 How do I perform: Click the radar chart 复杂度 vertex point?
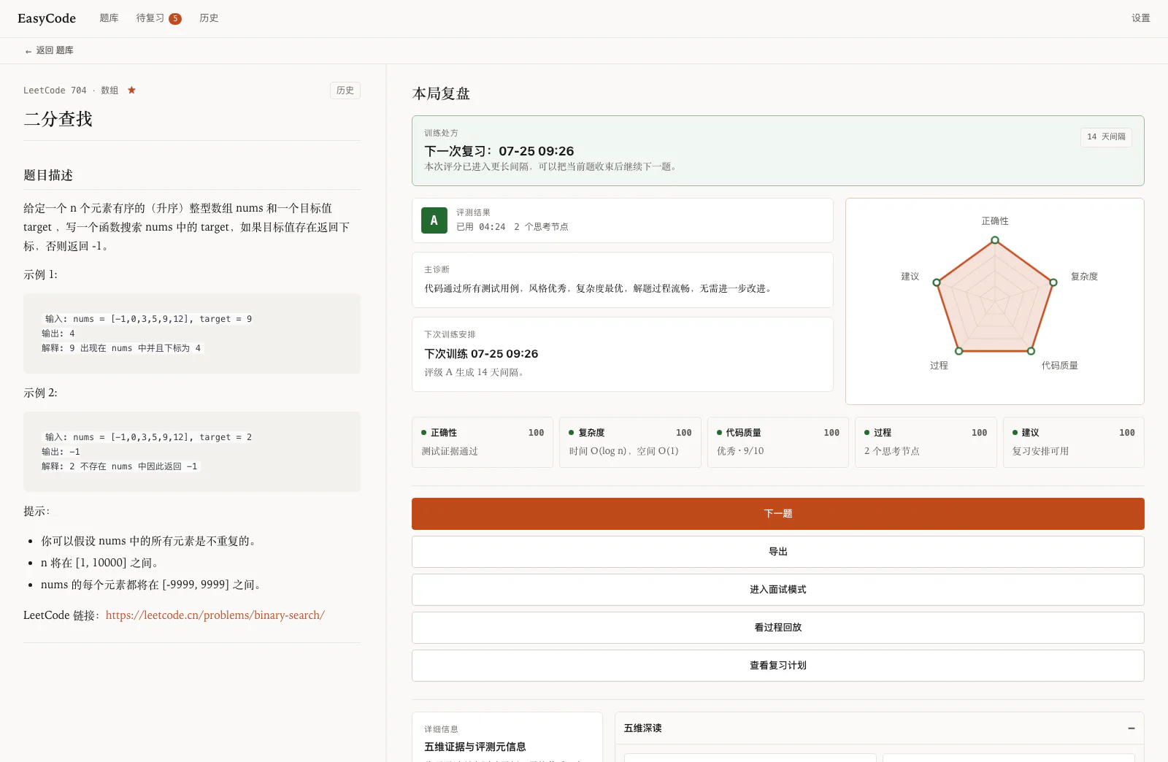click(1053, 282)
